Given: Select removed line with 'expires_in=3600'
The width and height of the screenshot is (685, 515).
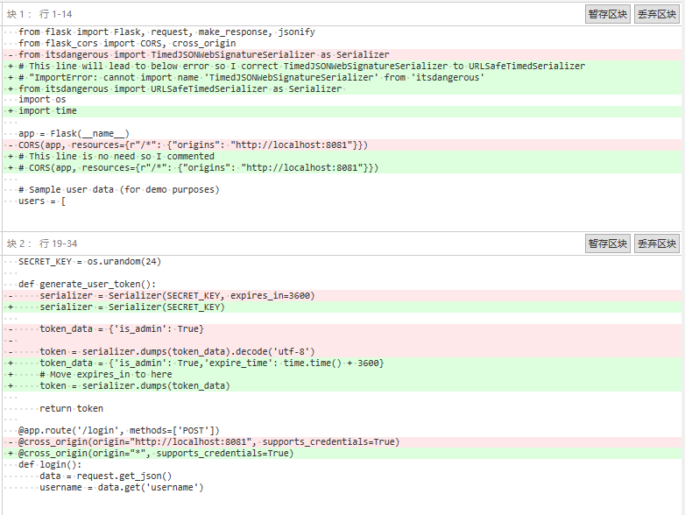Looking at the screenshot, I should (x=342, y=296).
